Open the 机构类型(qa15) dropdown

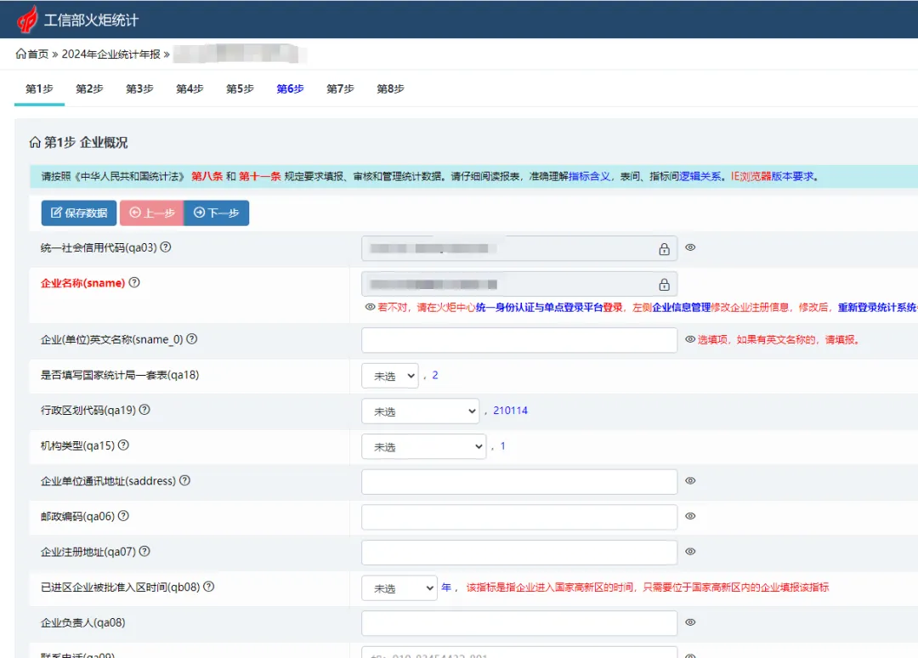pyautogui.click(x=424, y=446)
